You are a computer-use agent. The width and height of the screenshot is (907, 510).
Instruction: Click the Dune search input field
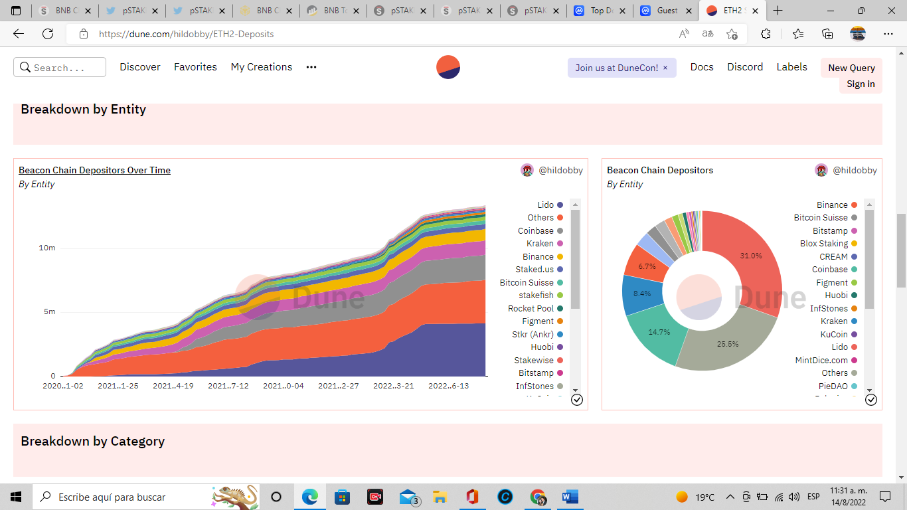pos(60,67)
